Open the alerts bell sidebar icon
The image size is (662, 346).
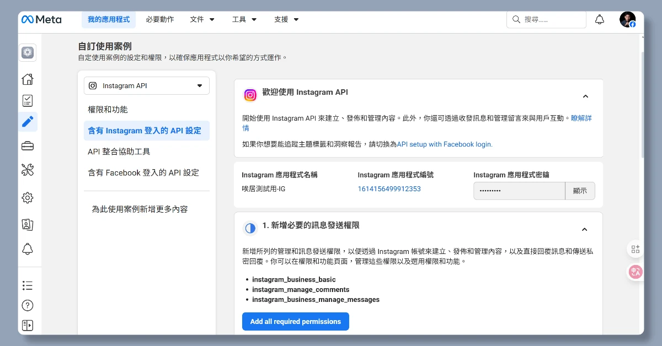pos(28,248)
